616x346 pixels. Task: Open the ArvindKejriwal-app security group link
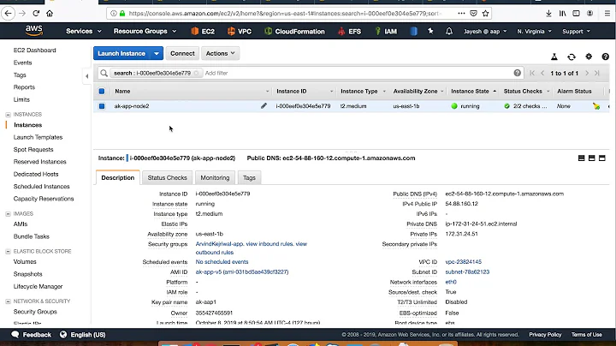220,244
